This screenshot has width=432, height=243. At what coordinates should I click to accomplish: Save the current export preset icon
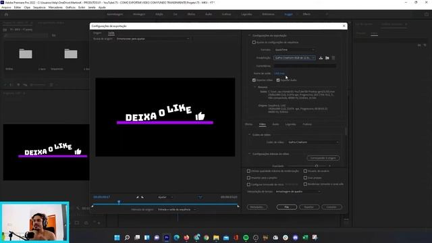tap(321, 58)
